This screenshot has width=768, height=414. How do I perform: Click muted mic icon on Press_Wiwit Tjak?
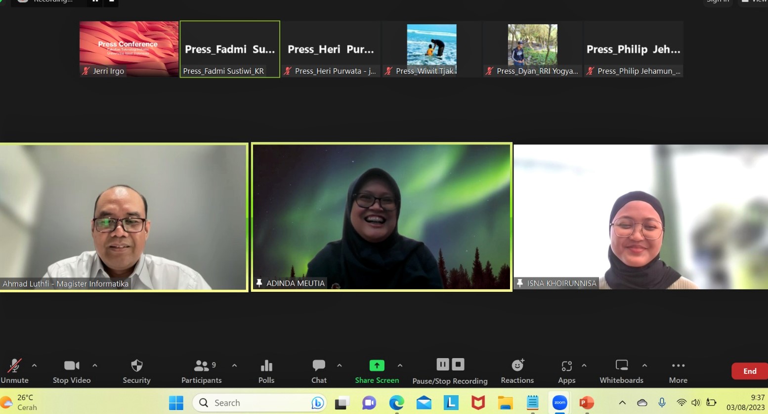pyautogui.click(x=388, y=71)
